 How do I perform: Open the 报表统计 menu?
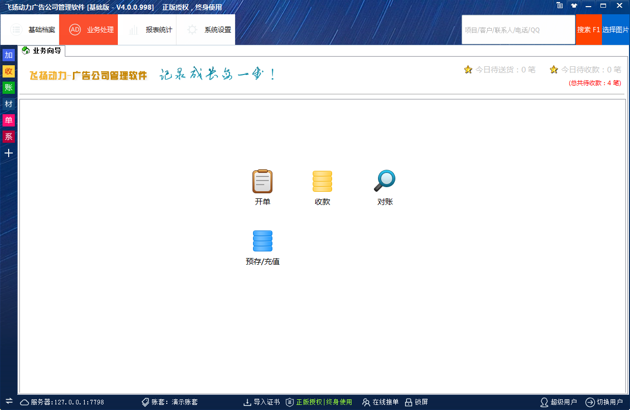[147, 30]
